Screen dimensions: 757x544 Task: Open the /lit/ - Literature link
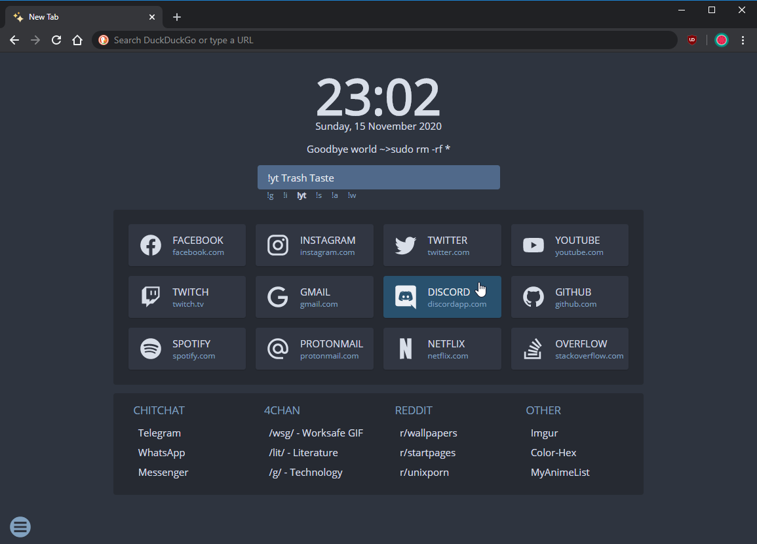303,453
